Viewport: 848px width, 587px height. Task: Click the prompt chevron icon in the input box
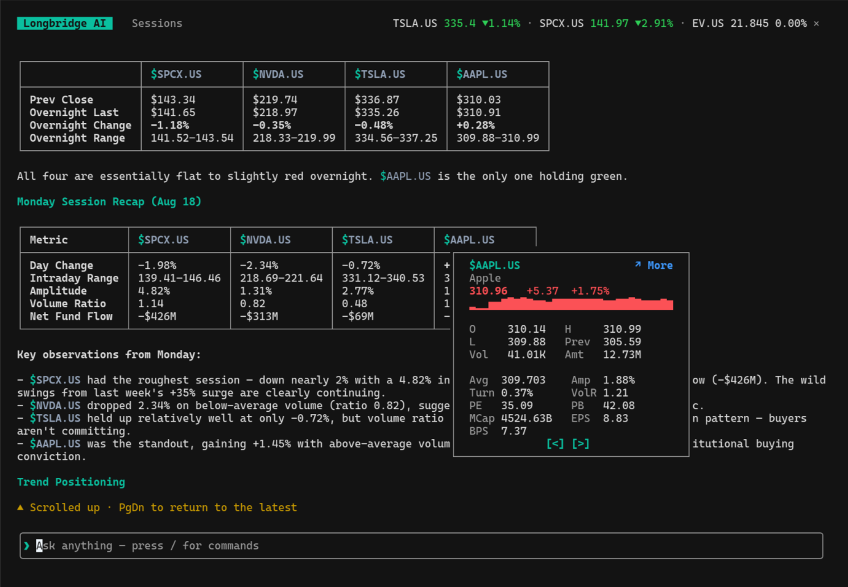click(x=27, y=545)
